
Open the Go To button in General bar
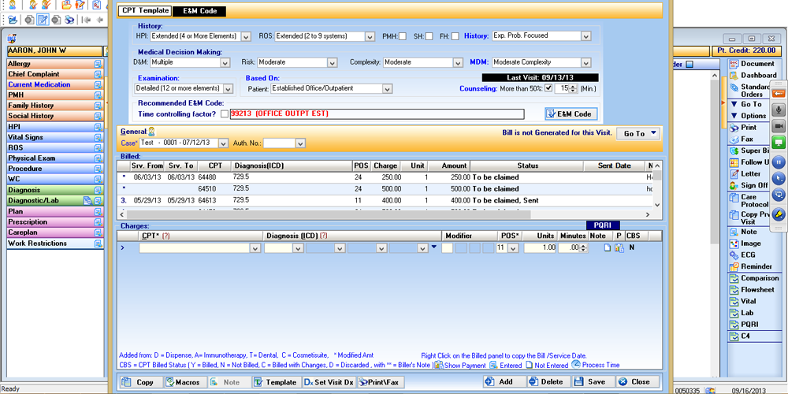tap(638, 134)
